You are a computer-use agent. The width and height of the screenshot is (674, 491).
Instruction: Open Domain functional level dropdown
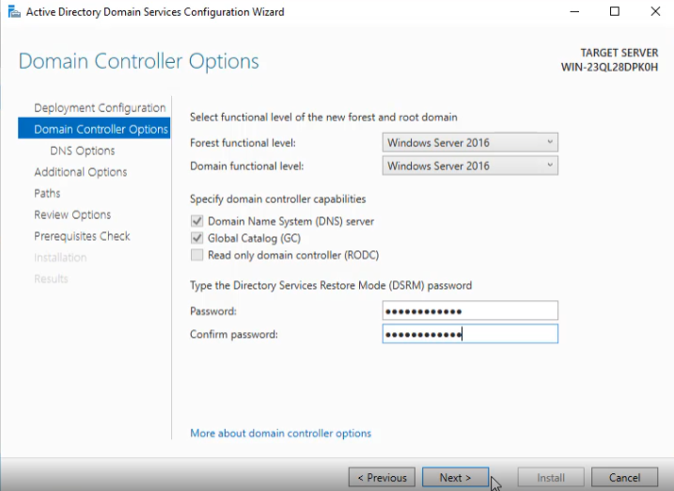(470, 166)
